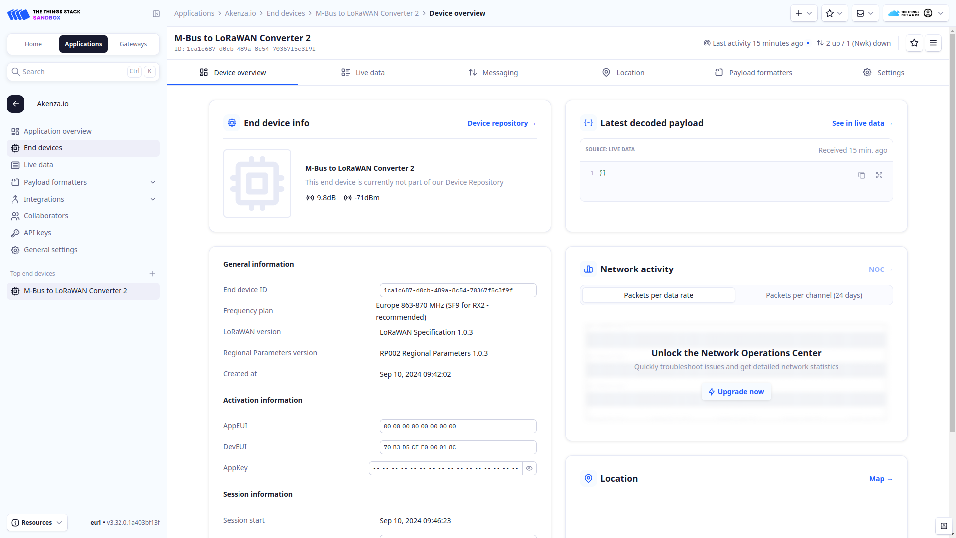Select Applications in top navigation

(x=83, y=44)
